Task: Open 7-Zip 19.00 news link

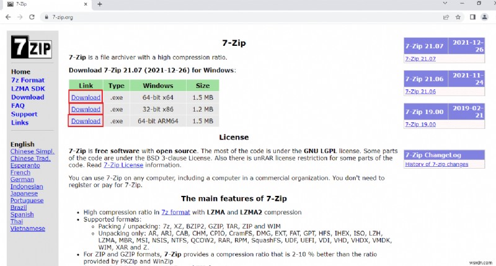Action: [x=420, y=125]
